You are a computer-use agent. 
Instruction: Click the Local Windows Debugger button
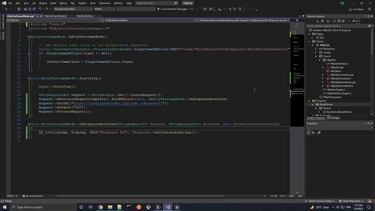174,9
